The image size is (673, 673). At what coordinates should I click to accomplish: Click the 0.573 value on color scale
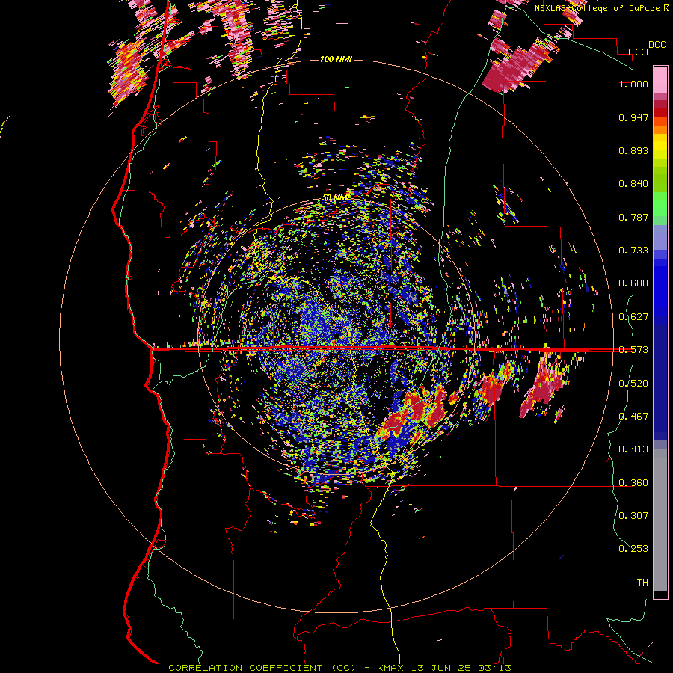pos(633,350)
